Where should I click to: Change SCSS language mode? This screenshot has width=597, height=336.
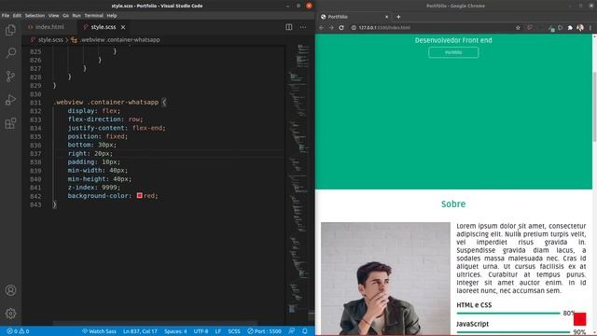tap(234, 331)
